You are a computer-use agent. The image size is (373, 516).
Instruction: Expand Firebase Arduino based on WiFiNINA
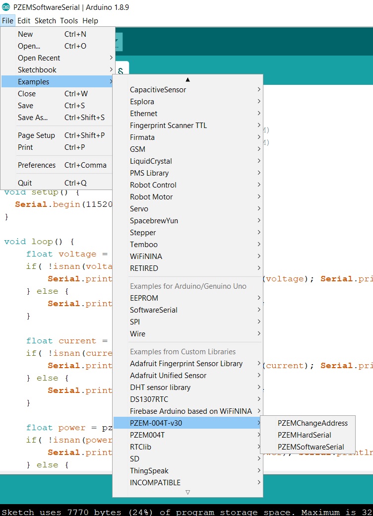tap(188, 411)
